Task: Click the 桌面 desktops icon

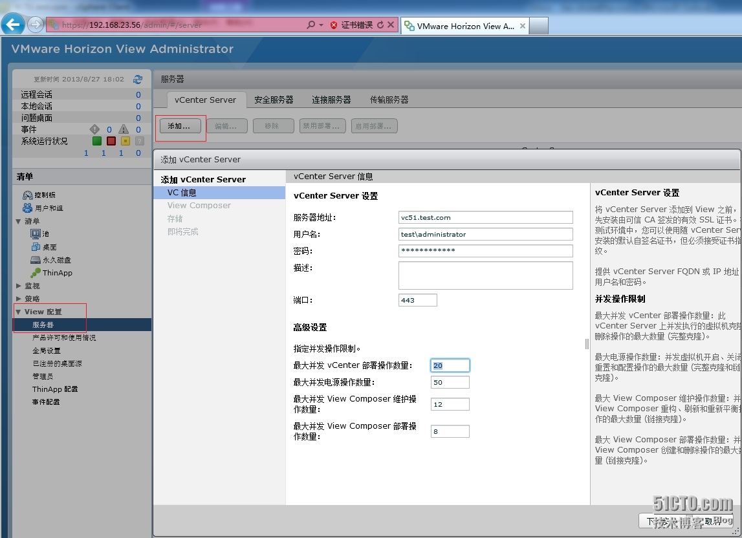Action: 36,247
